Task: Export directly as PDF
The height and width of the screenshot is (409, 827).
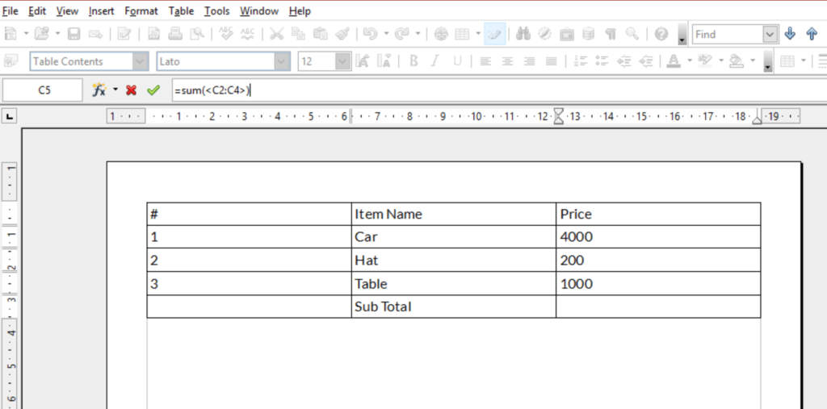Action: [x=153, y=34]
